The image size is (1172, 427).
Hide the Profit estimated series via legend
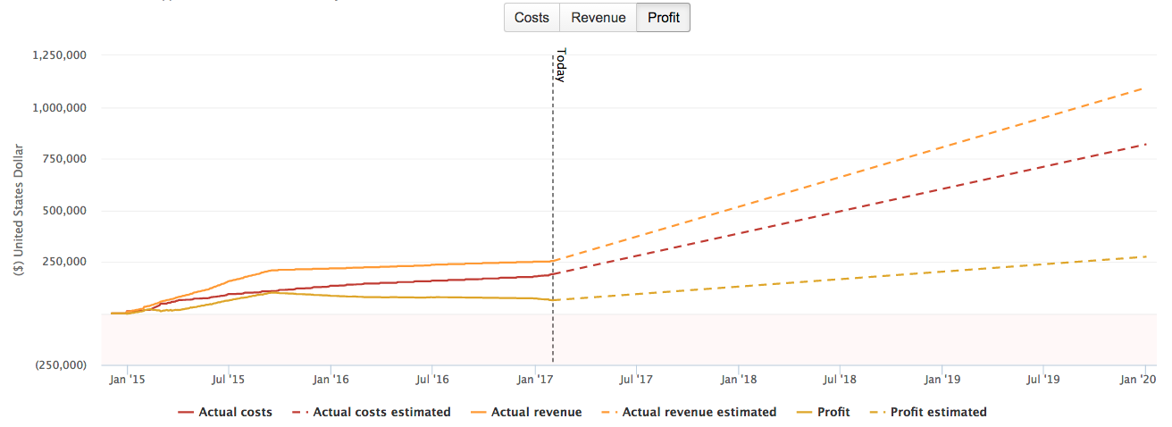coord(928,412)
